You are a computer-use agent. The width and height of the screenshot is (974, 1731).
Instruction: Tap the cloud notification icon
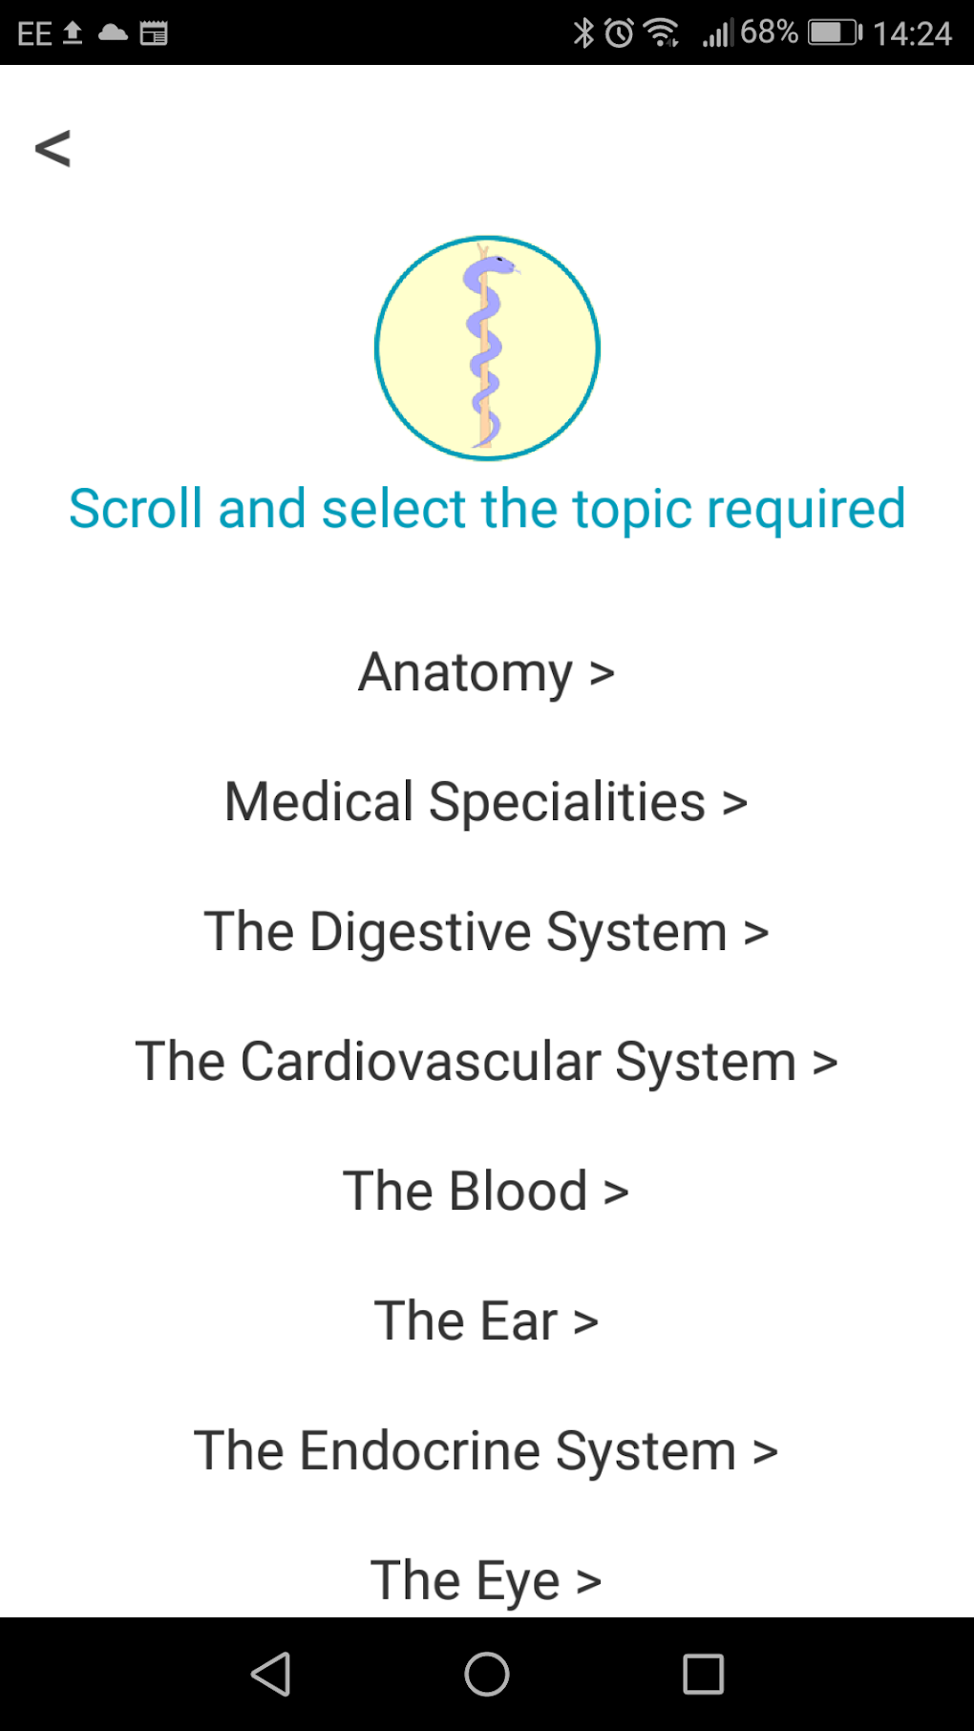113,33
